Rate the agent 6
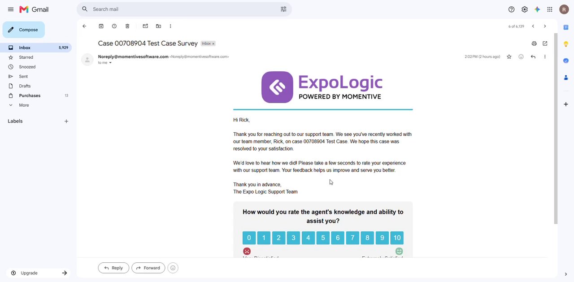This screenshot has height=282, width=574. (338, 238)
